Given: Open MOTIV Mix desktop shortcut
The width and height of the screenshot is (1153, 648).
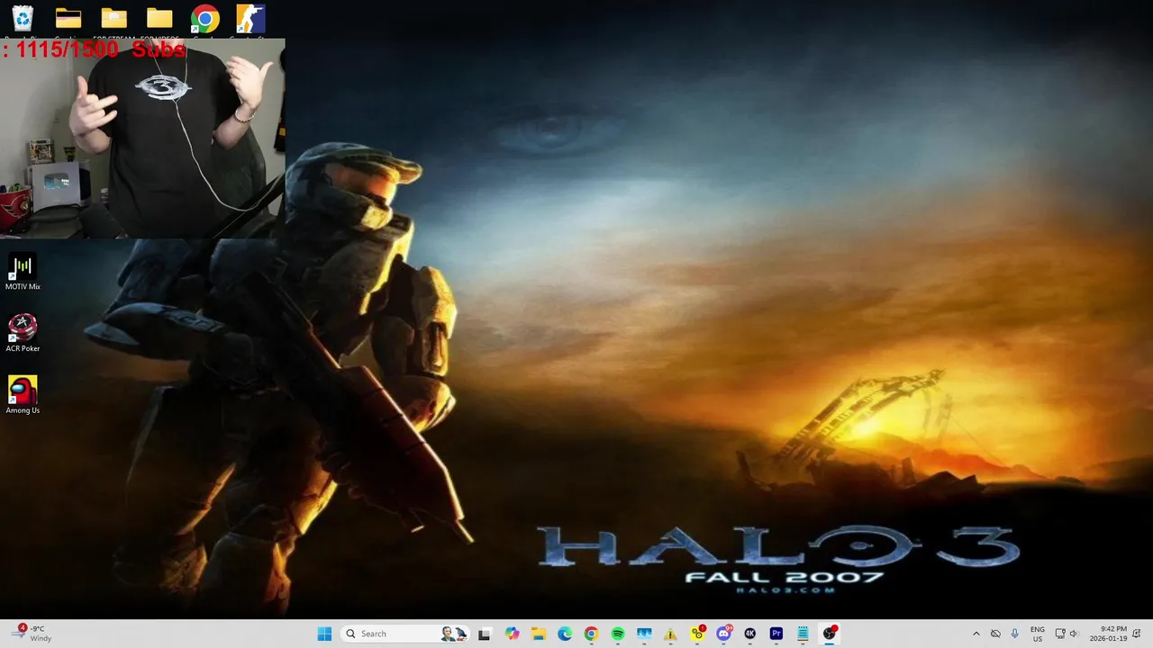Looking at the screenshot, I should pos(23,272).
